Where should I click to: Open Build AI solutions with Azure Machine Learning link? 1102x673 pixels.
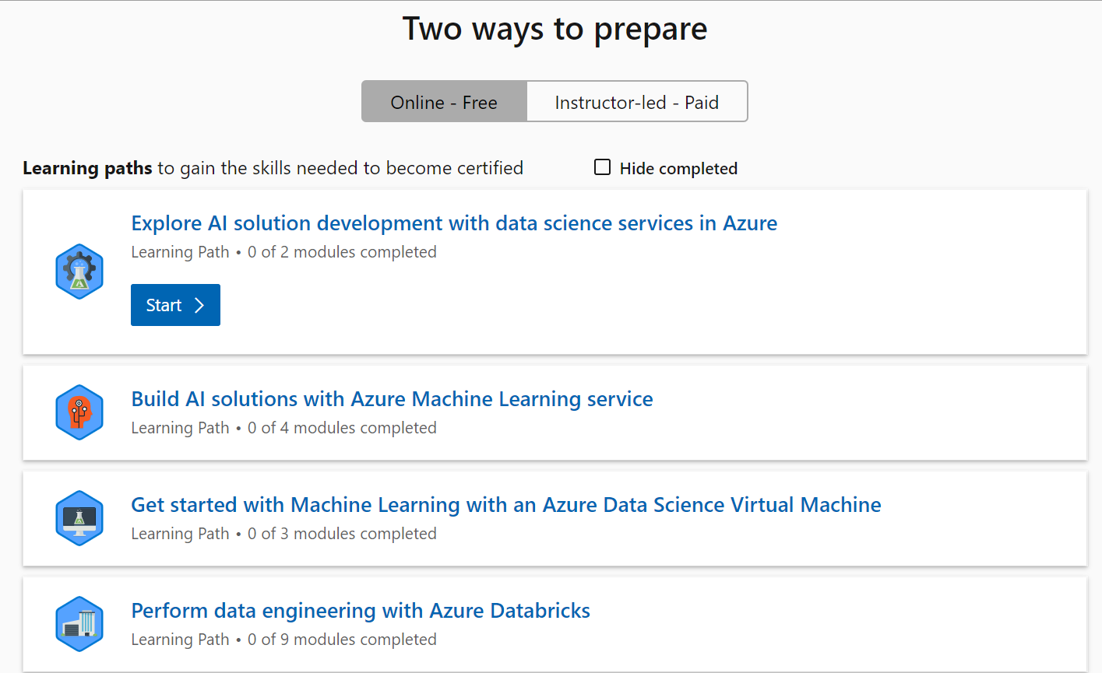click(x=392, y=399)
